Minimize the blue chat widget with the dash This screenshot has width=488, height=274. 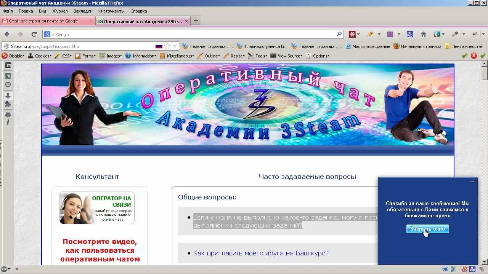click(x=472, y=182)
